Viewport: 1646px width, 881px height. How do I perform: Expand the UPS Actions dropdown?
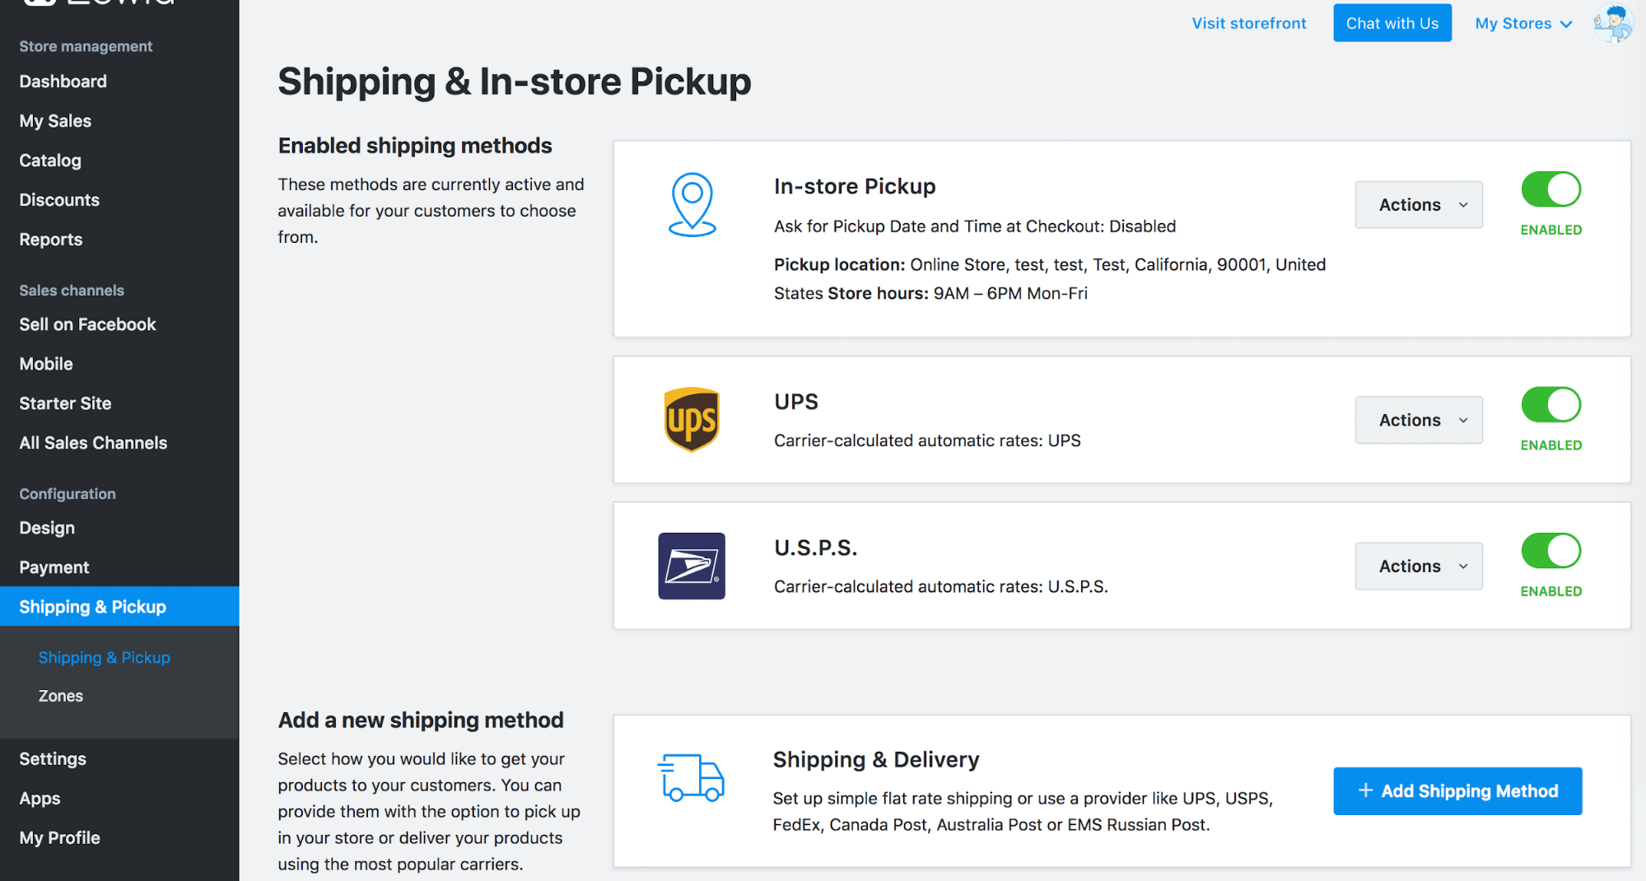1419,421
